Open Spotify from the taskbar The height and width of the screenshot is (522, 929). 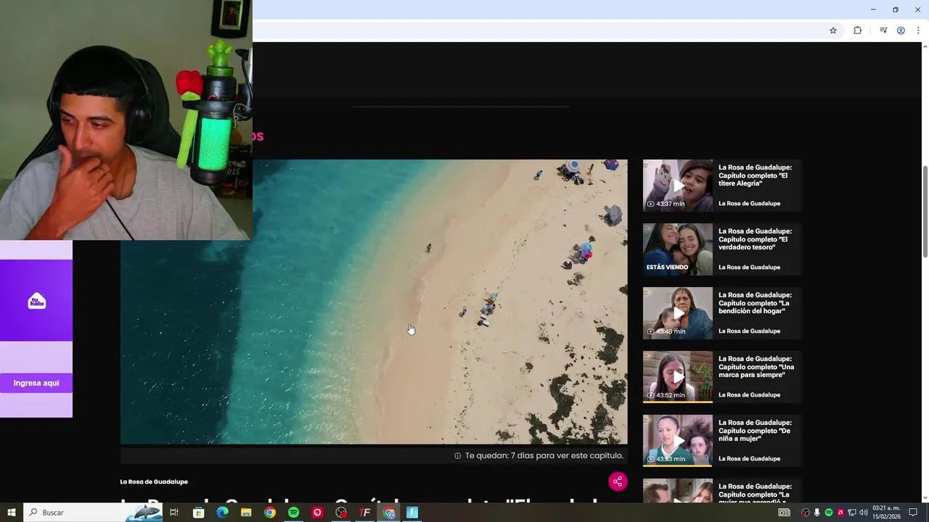point(293,513)
